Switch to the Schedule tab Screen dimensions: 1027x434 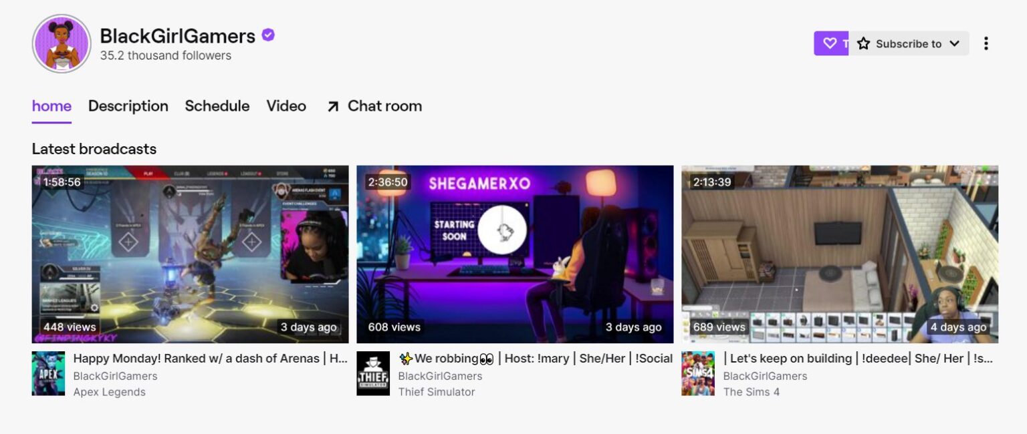(217, 105)
